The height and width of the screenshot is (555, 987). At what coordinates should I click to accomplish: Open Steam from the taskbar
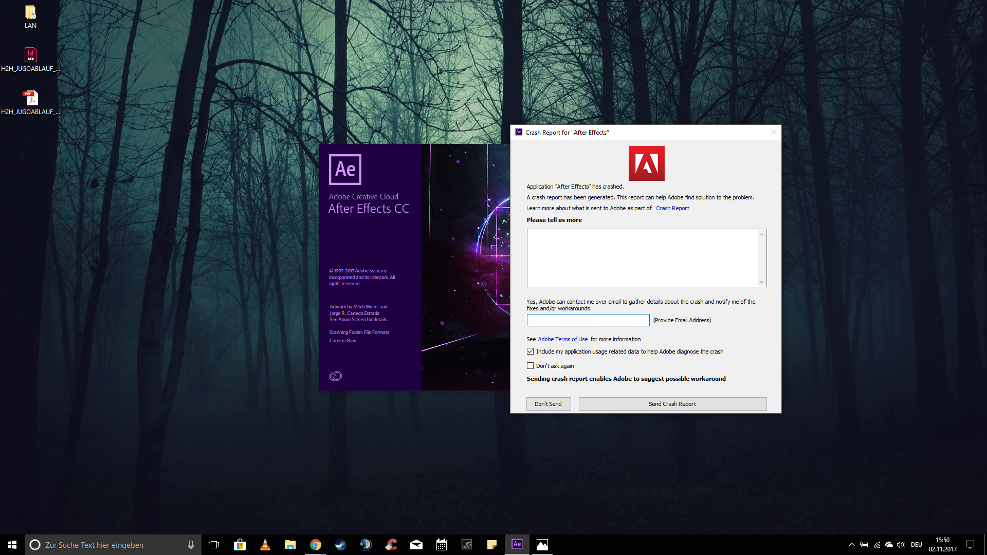pyautogui.click(x=341, y=545)
